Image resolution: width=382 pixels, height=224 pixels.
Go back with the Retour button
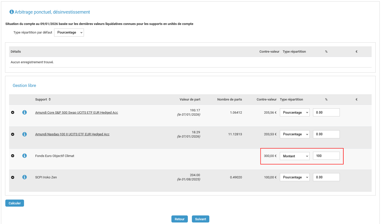[179, 219]
